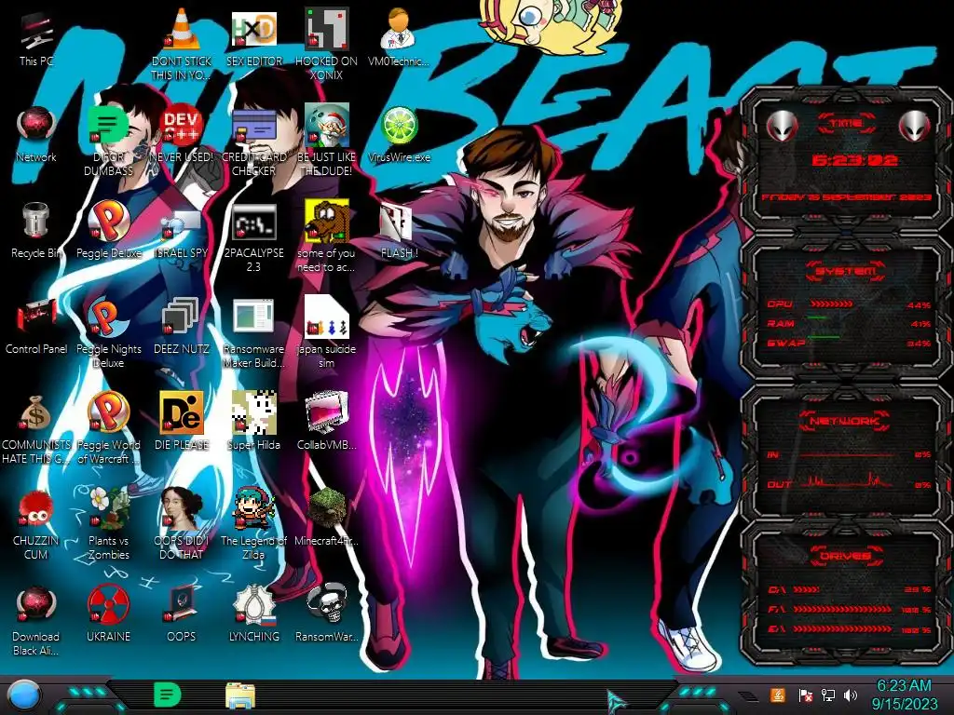954x715 pixels.
Task: Open the green chat app in the taskbar
Action: pos(168,695)
